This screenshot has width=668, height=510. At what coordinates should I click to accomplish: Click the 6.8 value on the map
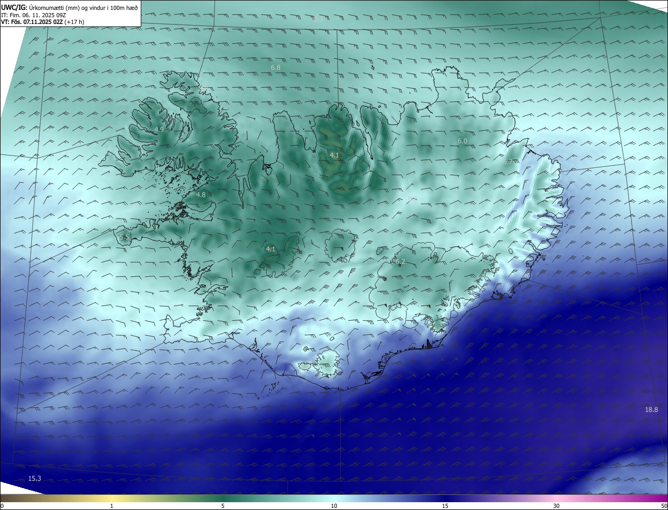[x=276, y=68]
